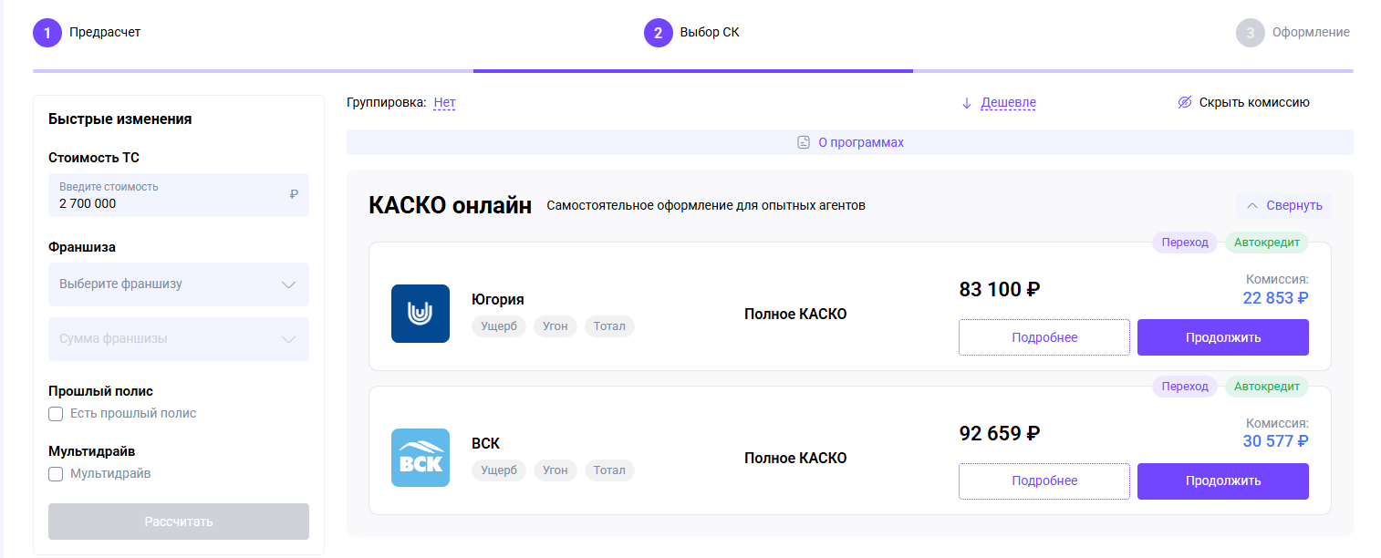Click the vehicle cost input field
The image size is (1381, 558).
[179, 195]
